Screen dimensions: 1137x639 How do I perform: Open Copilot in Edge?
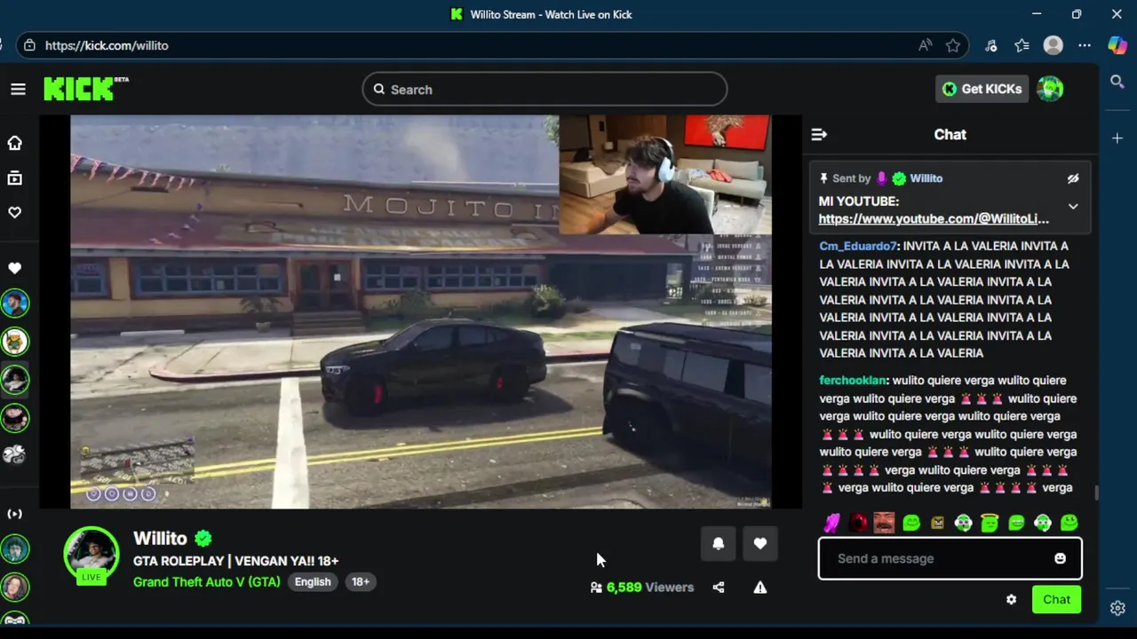(x=1117, y=45)
